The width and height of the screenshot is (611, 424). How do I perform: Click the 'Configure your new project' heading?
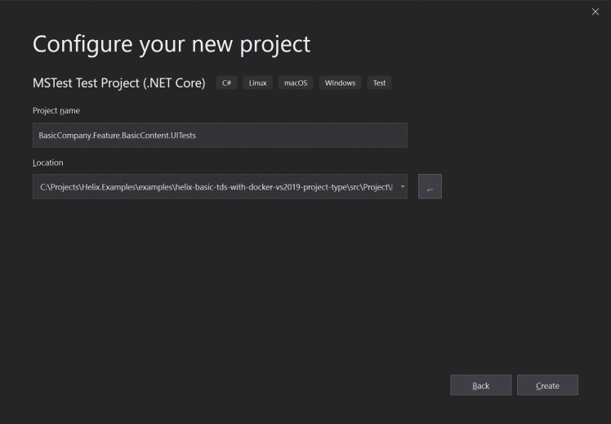coord(172,43)
